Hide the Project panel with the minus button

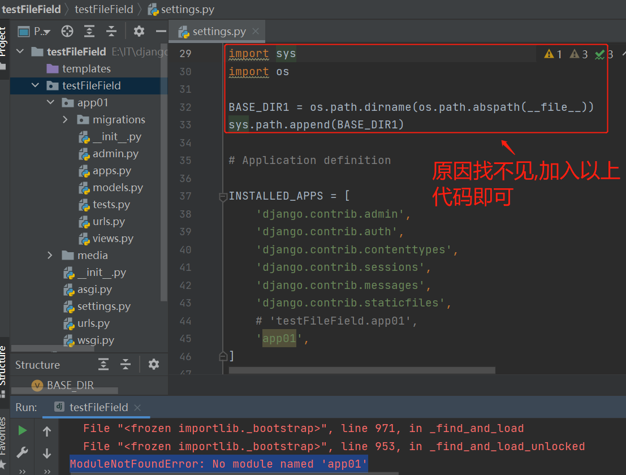coord(160,31)
